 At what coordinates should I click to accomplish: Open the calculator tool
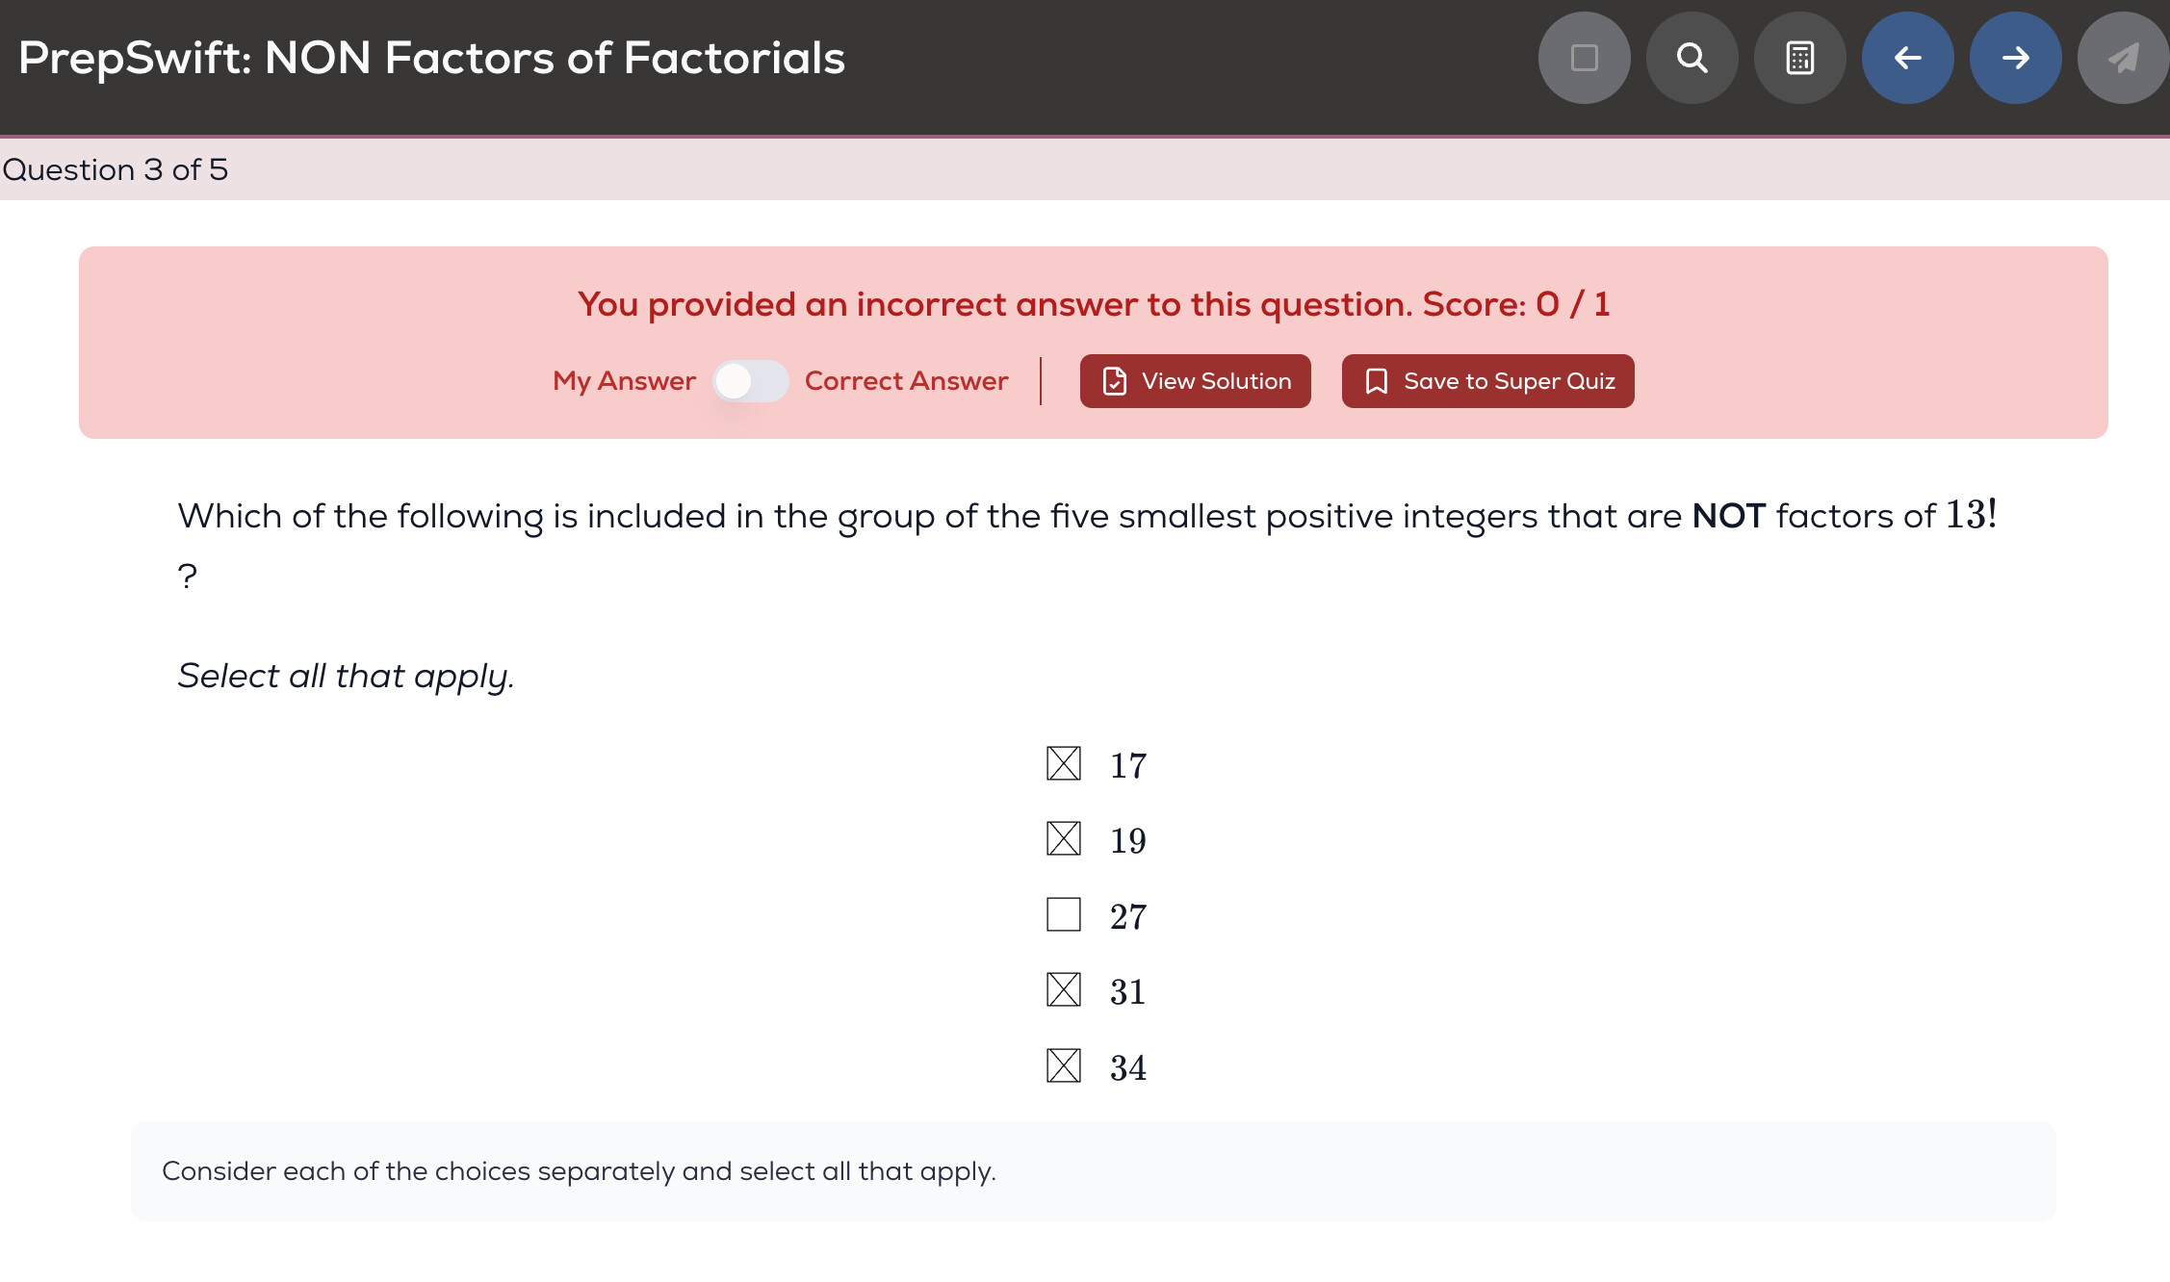click(1799, 58)
